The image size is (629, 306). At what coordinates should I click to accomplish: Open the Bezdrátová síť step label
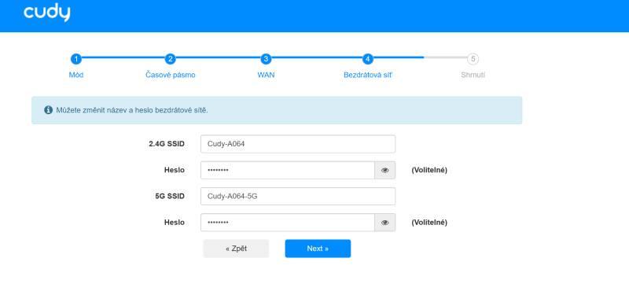368,75
